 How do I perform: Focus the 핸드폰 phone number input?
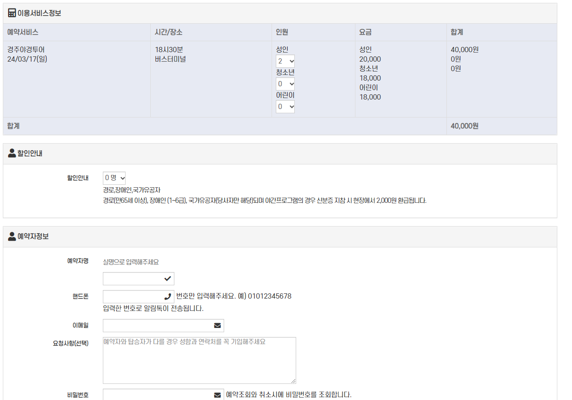[138, 297]
